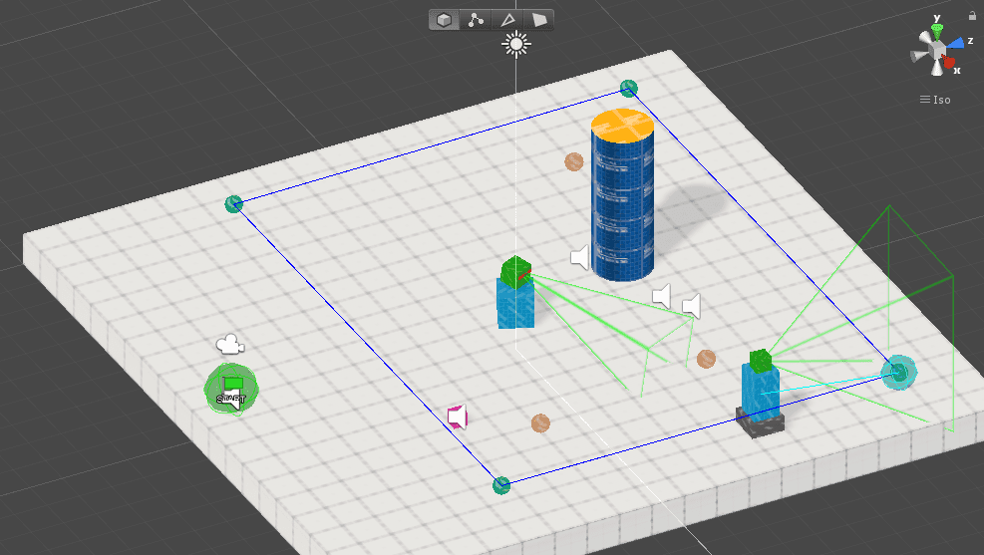Select the dark gray block under pillar
Screen dimensions: 984x555
pos(760,422)
